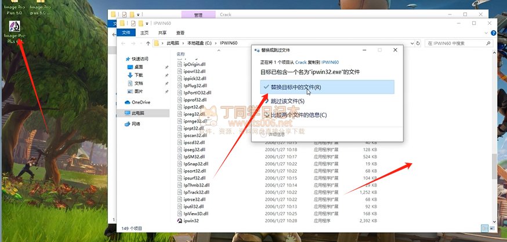Image resolution: width=507 pixels, height=242 pixels.
Task: Switch to the 查看 ribbon tab
Action: pyautogui.click(x=180, y=32)
